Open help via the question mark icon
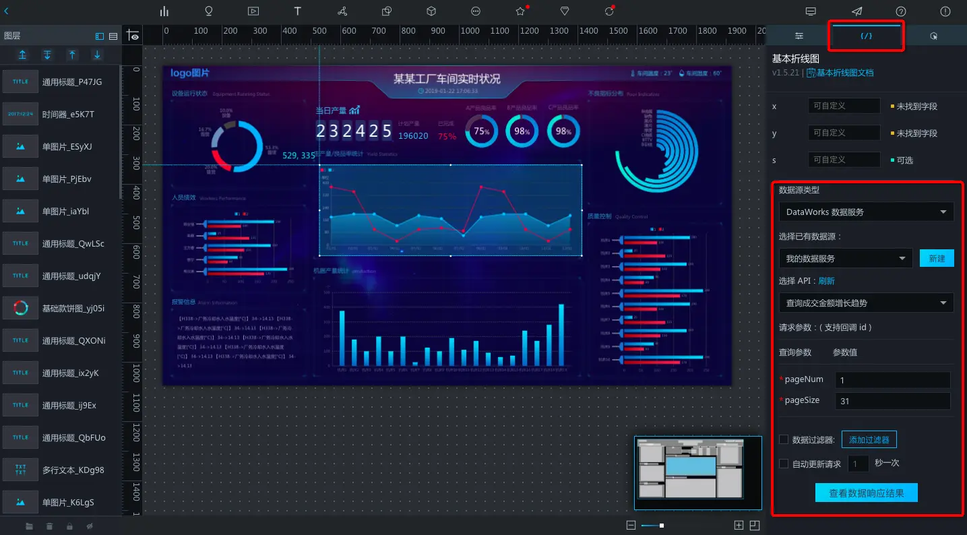The height and width of the screenshot is (535, 967). (901, 11)
